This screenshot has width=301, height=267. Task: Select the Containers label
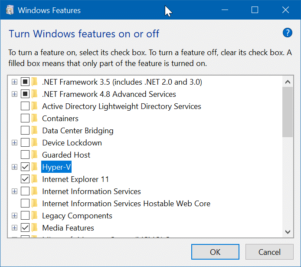[60, 119]
